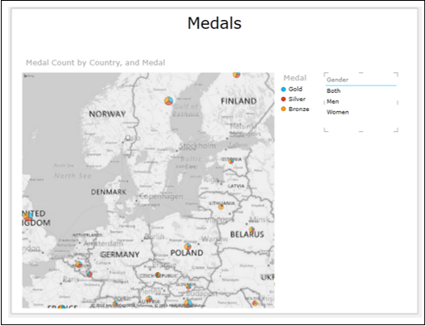Click the pie chart on Estonia
This screenshot has height=326, width=426.
231,161
